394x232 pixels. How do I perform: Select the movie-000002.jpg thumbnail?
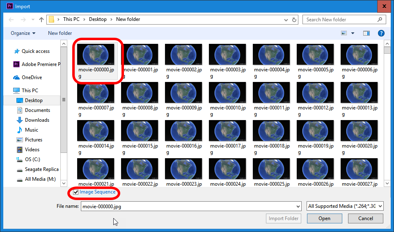pyautogui.click(x=183, y=55)
